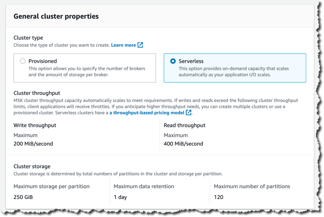Click the Cluster storage section heading
This screenshot has height=217, width=324.
pos(32,166)
